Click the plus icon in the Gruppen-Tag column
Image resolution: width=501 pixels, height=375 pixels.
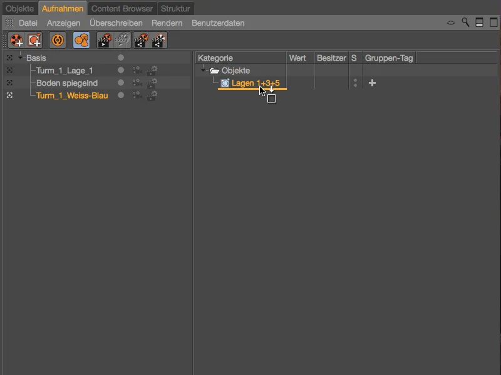click(x=372, y=83)
